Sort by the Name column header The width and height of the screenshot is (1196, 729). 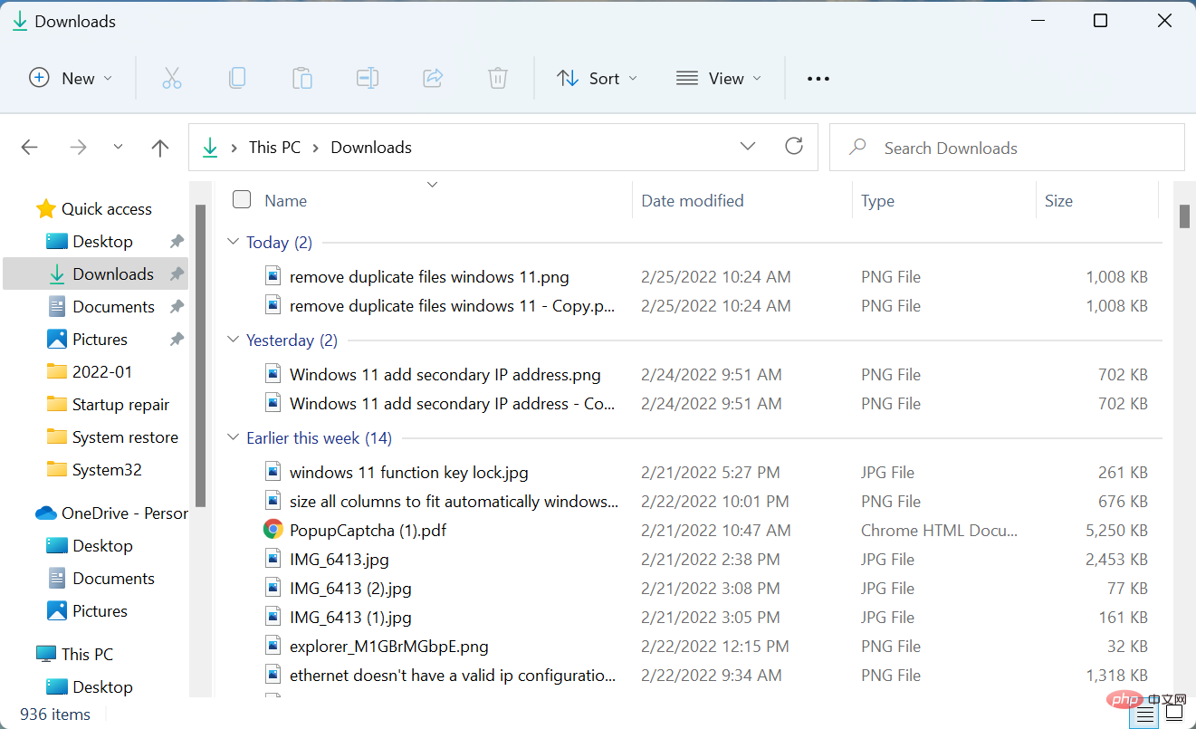(286, 201)
